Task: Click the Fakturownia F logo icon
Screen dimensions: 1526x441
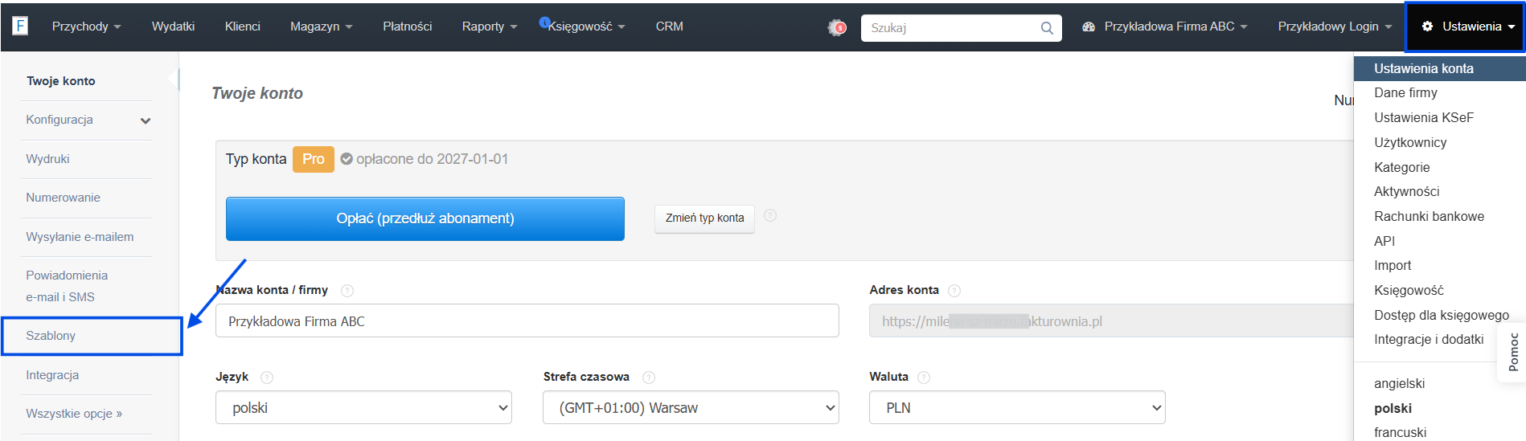Action: tap(20, 26)
